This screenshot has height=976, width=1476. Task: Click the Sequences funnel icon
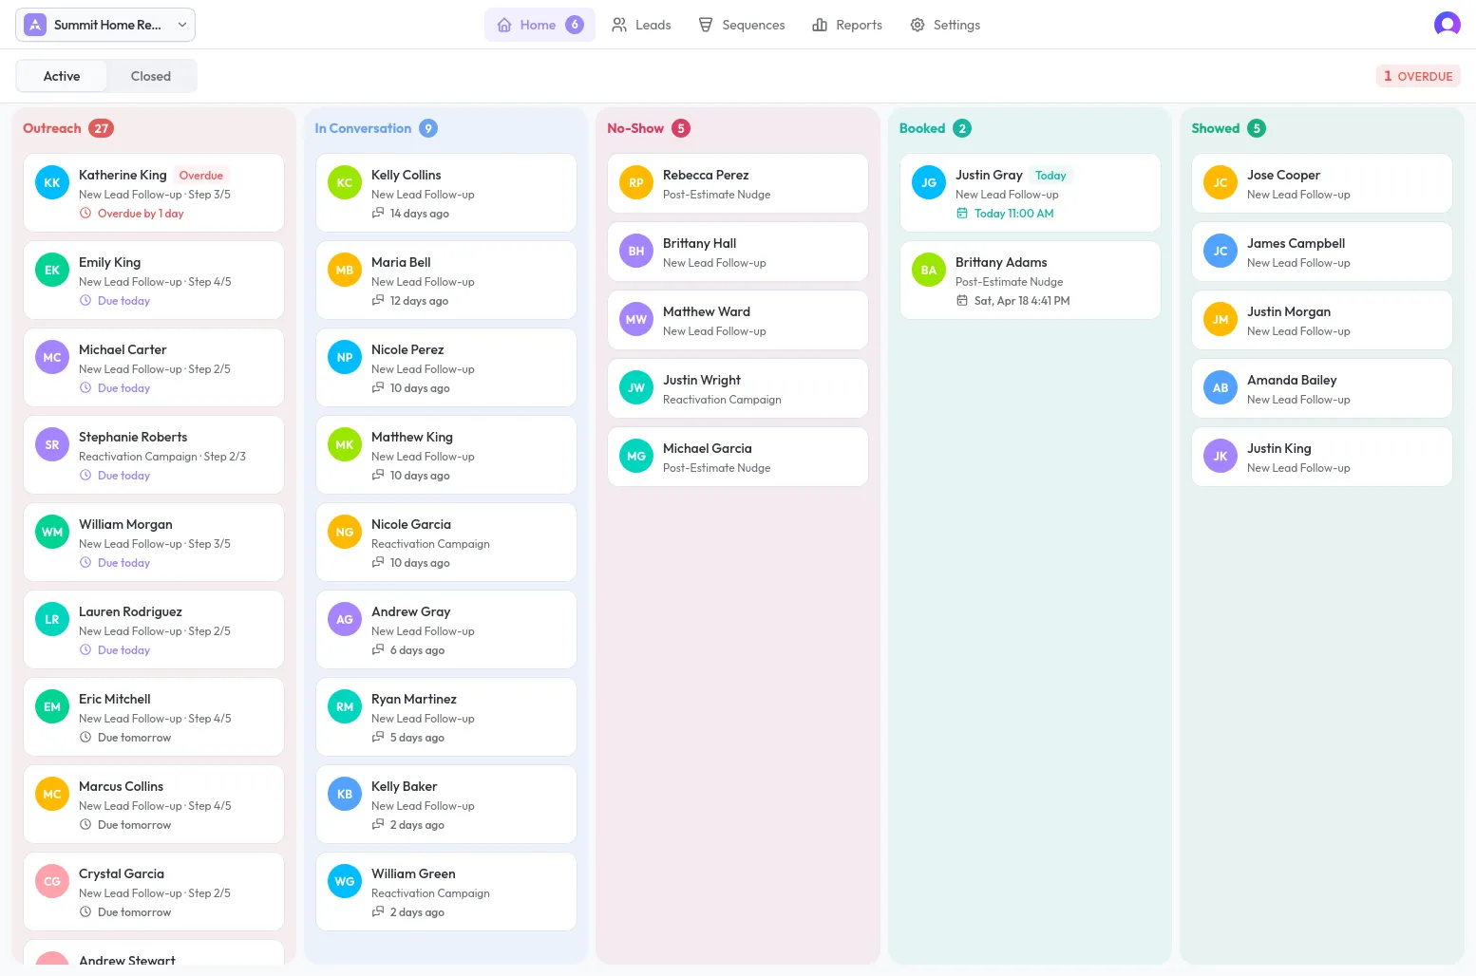click(x=704, y=25)
